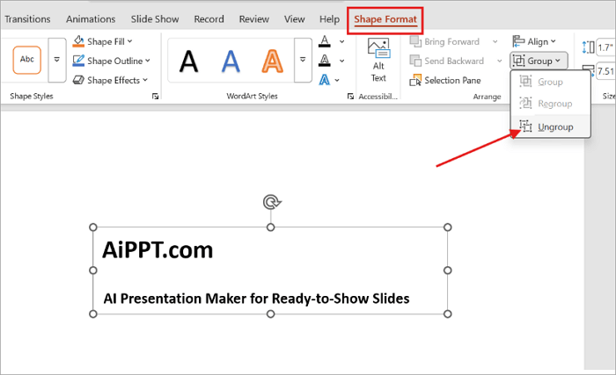The height and width of the screenshot is (375, 616).
Task: Click the AiPPT.com title text
Action: point(158,250)
